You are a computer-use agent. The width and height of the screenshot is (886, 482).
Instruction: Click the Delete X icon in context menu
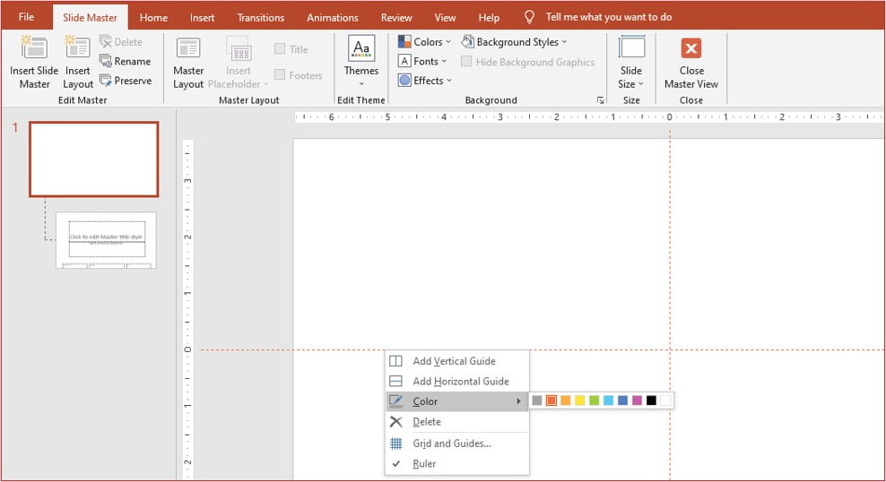396,422
